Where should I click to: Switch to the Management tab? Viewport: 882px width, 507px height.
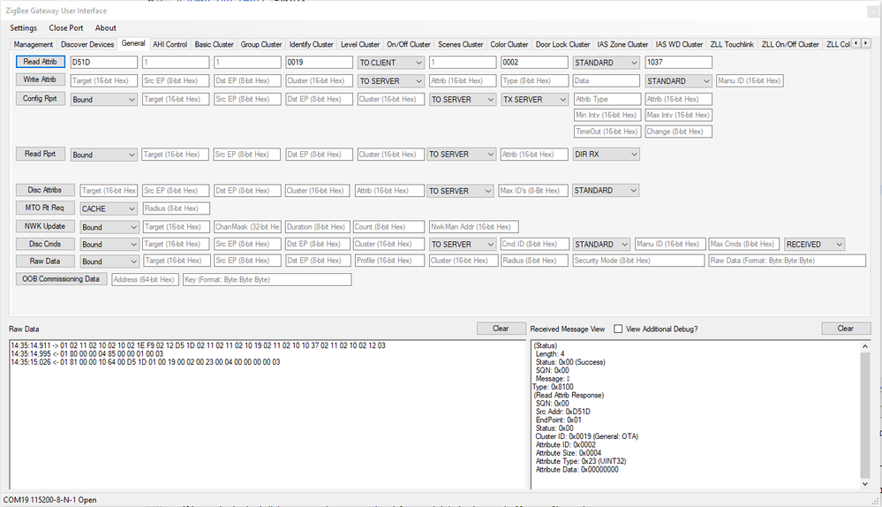(34, 44)
